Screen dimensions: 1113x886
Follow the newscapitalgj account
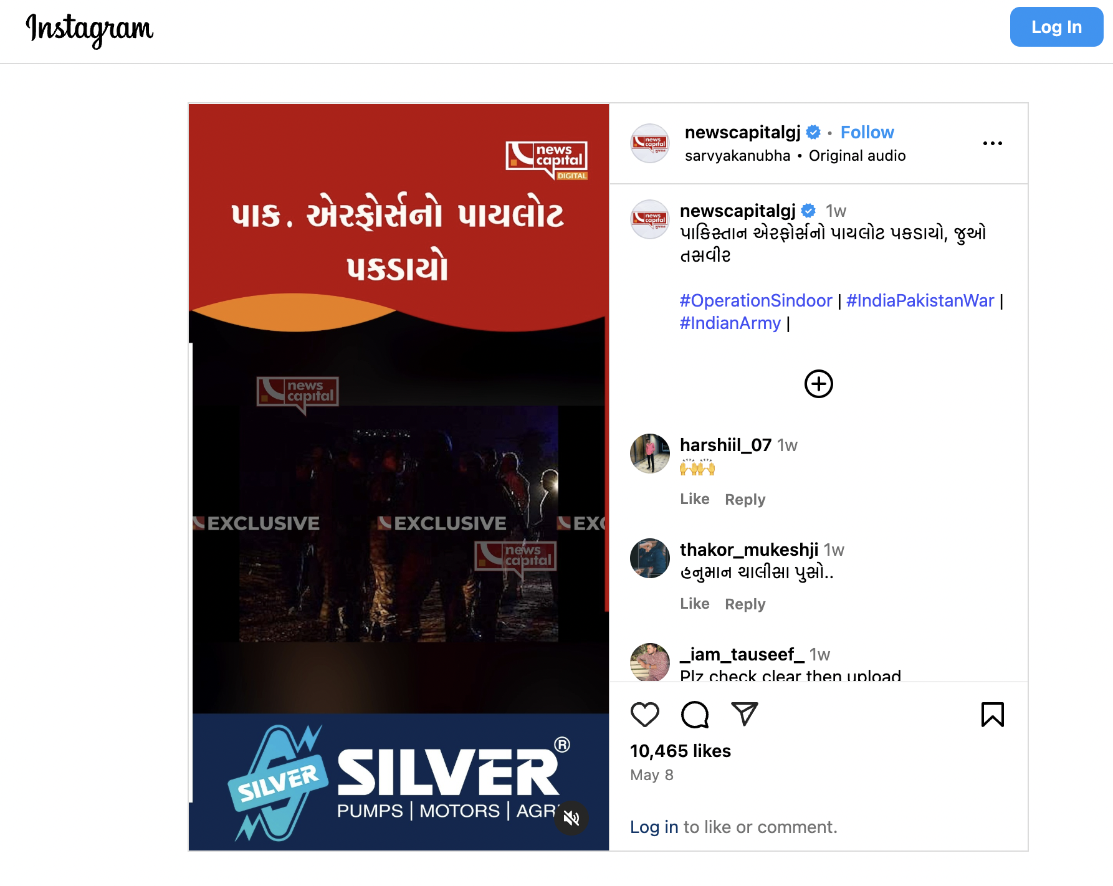867,132
